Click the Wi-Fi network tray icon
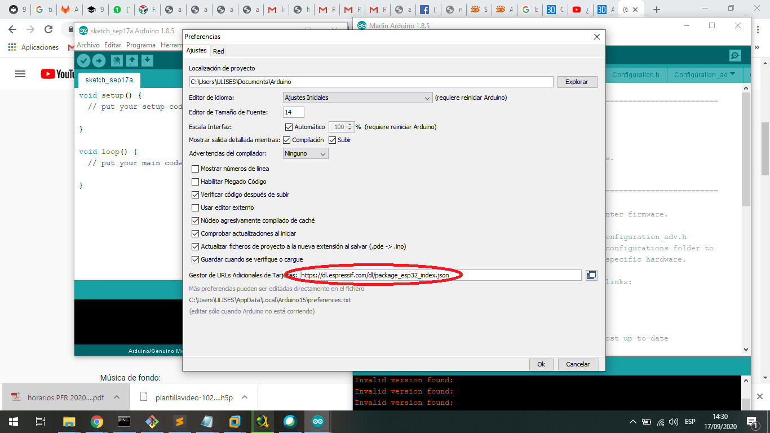 click(x=660, y=421)
